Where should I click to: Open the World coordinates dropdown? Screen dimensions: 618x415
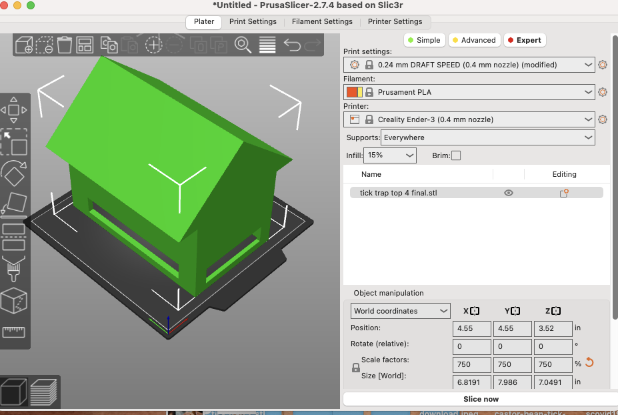tap(401, 311)
